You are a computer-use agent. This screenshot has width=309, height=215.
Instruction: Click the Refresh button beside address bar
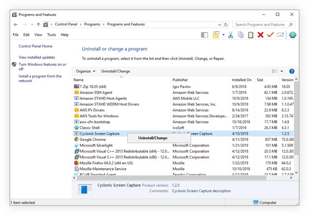[x=226, y=25]
